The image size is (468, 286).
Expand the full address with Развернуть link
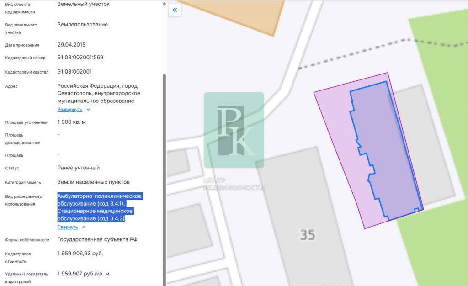[x=69, y=110]
